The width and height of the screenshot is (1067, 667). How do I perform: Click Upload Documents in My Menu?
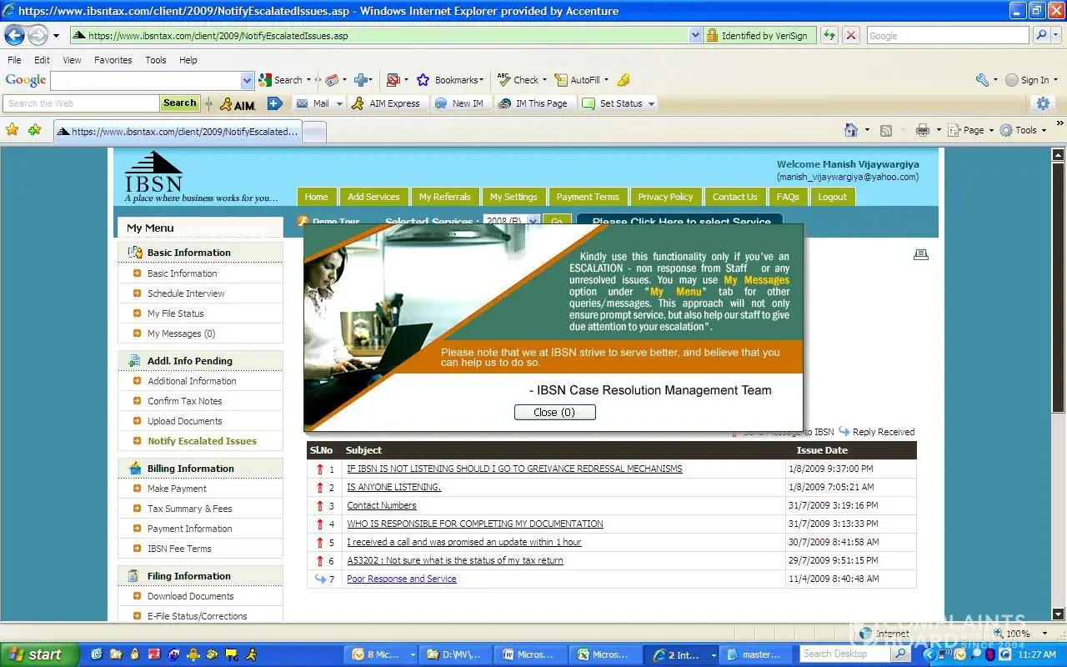(x=184, y=421)
